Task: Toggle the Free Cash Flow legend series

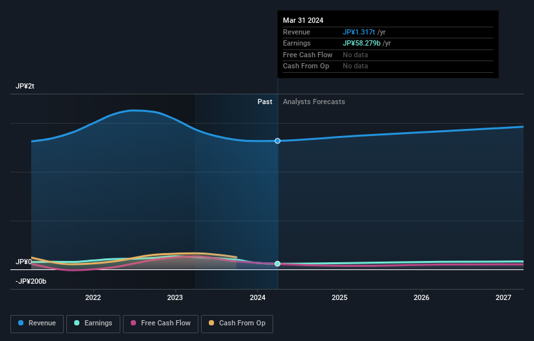Action: 161,323
